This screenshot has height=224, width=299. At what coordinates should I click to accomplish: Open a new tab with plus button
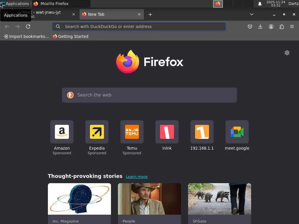(x=150, y=15)
